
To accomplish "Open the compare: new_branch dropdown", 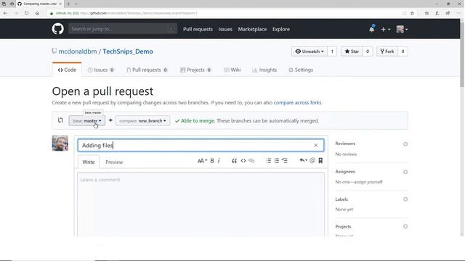I will 142,121.
